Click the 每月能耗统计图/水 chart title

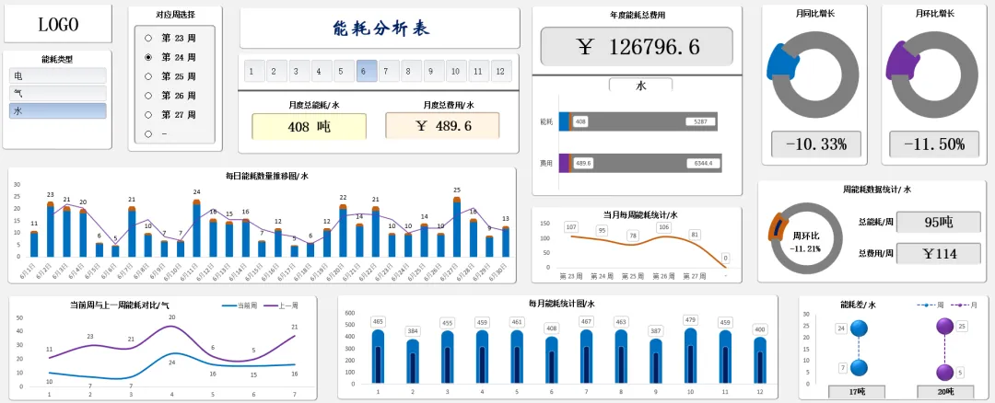coord(562,305)
